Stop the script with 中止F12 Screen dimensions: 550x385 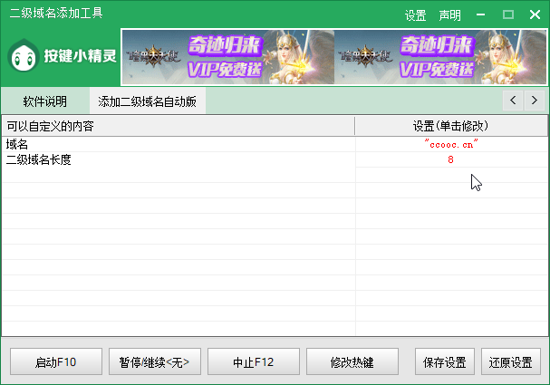(253, 362)
